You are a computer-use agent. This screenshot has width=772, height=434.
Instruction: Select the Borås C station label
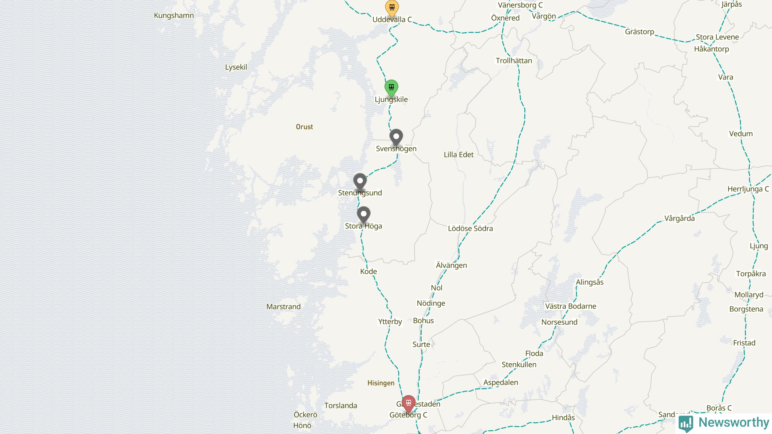[x=719, y=408]
